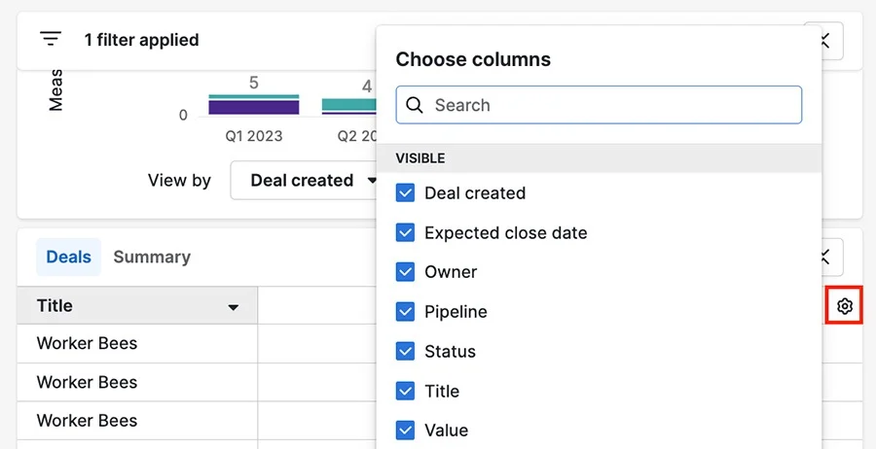Toggle the Owner column checkbox

[x=405, y=272]
